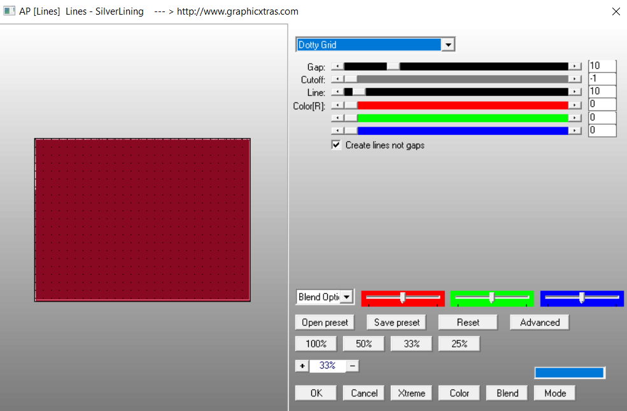
Task: Click the green color slider right arrow
Action: pyautogui.click(x=575, y=118)
